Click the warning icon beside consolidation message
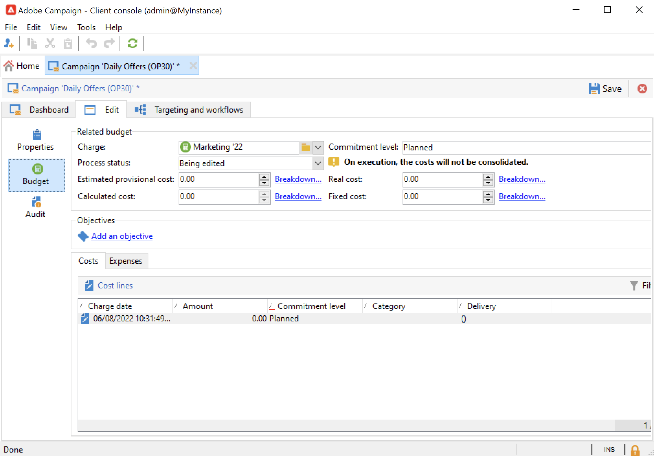This screenshot has width=654, height=456. click(x=334, y=162)
